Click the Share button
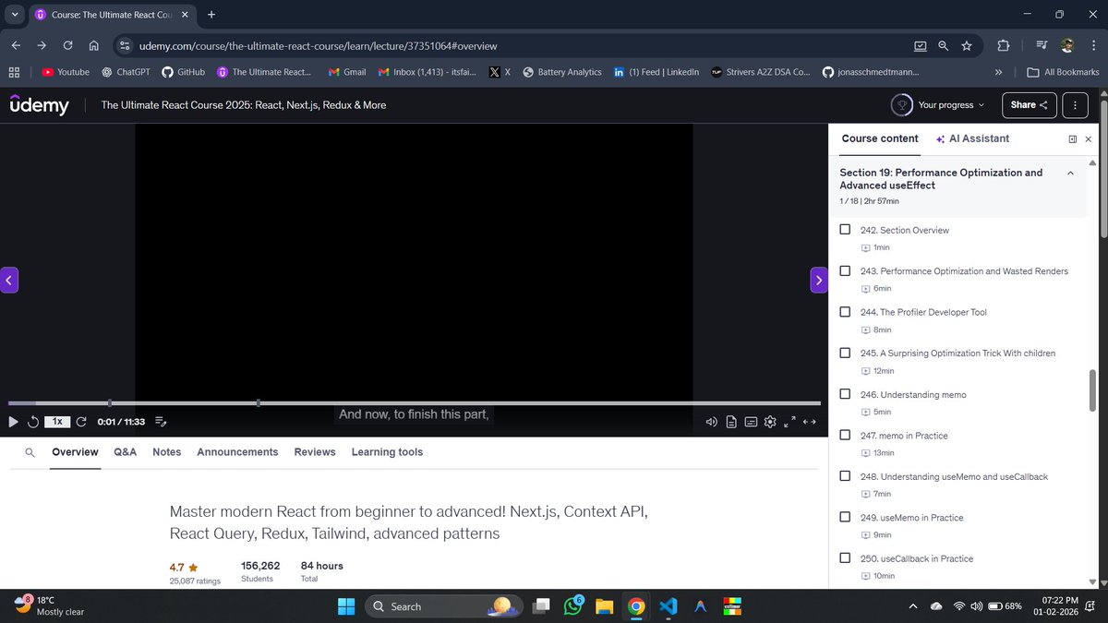 [1029, 105]
